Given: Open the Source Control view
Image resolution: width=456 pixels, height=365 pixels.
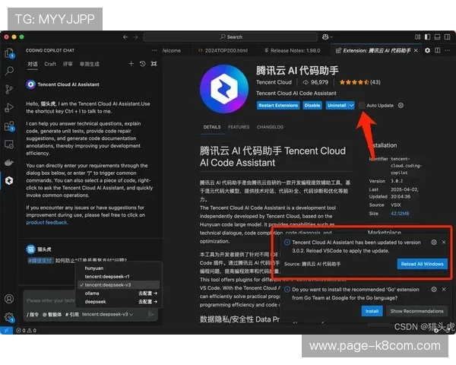Looking at the screenshot, I should tap(9, 89).
